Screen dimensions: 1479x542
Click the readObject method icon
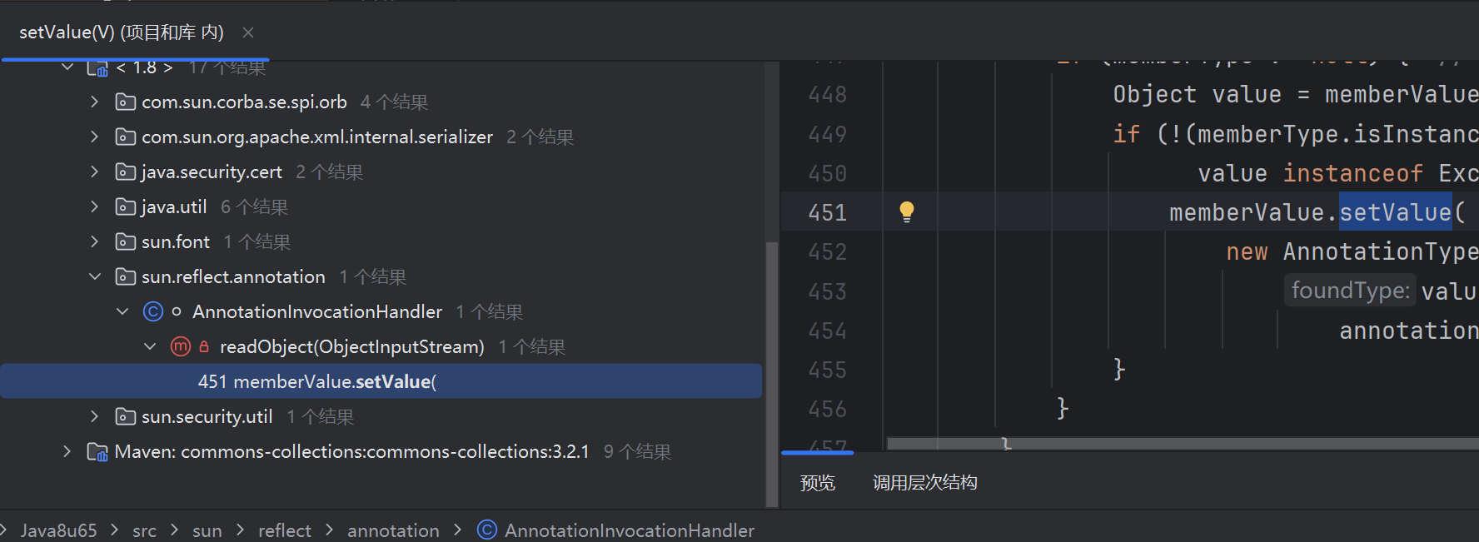180,346
